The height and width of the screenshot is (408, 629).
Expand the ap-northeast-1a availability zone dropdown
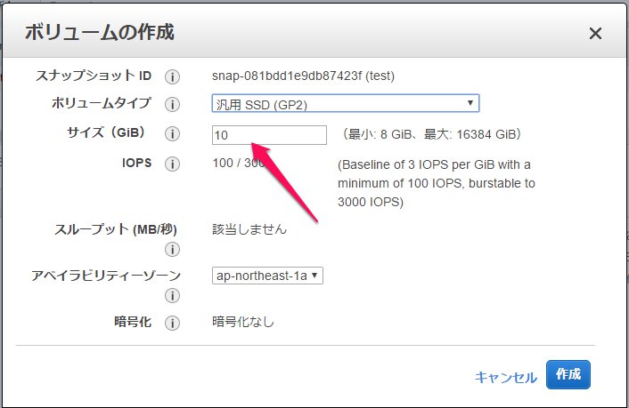pos(267,276)
